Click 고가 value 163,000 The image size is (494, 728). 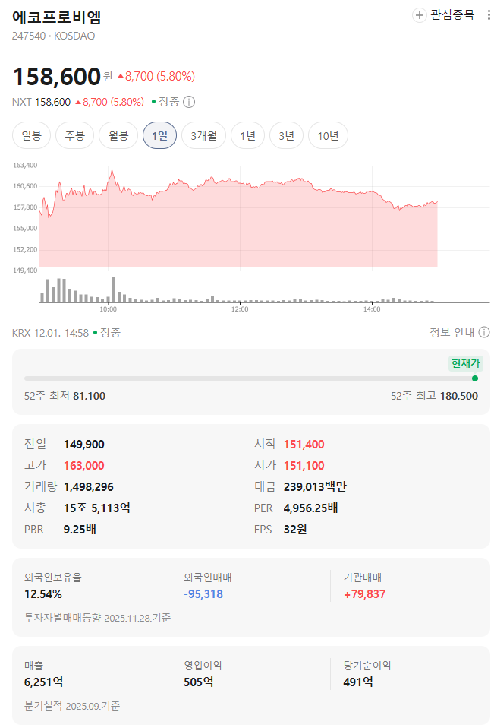[84, 466]
